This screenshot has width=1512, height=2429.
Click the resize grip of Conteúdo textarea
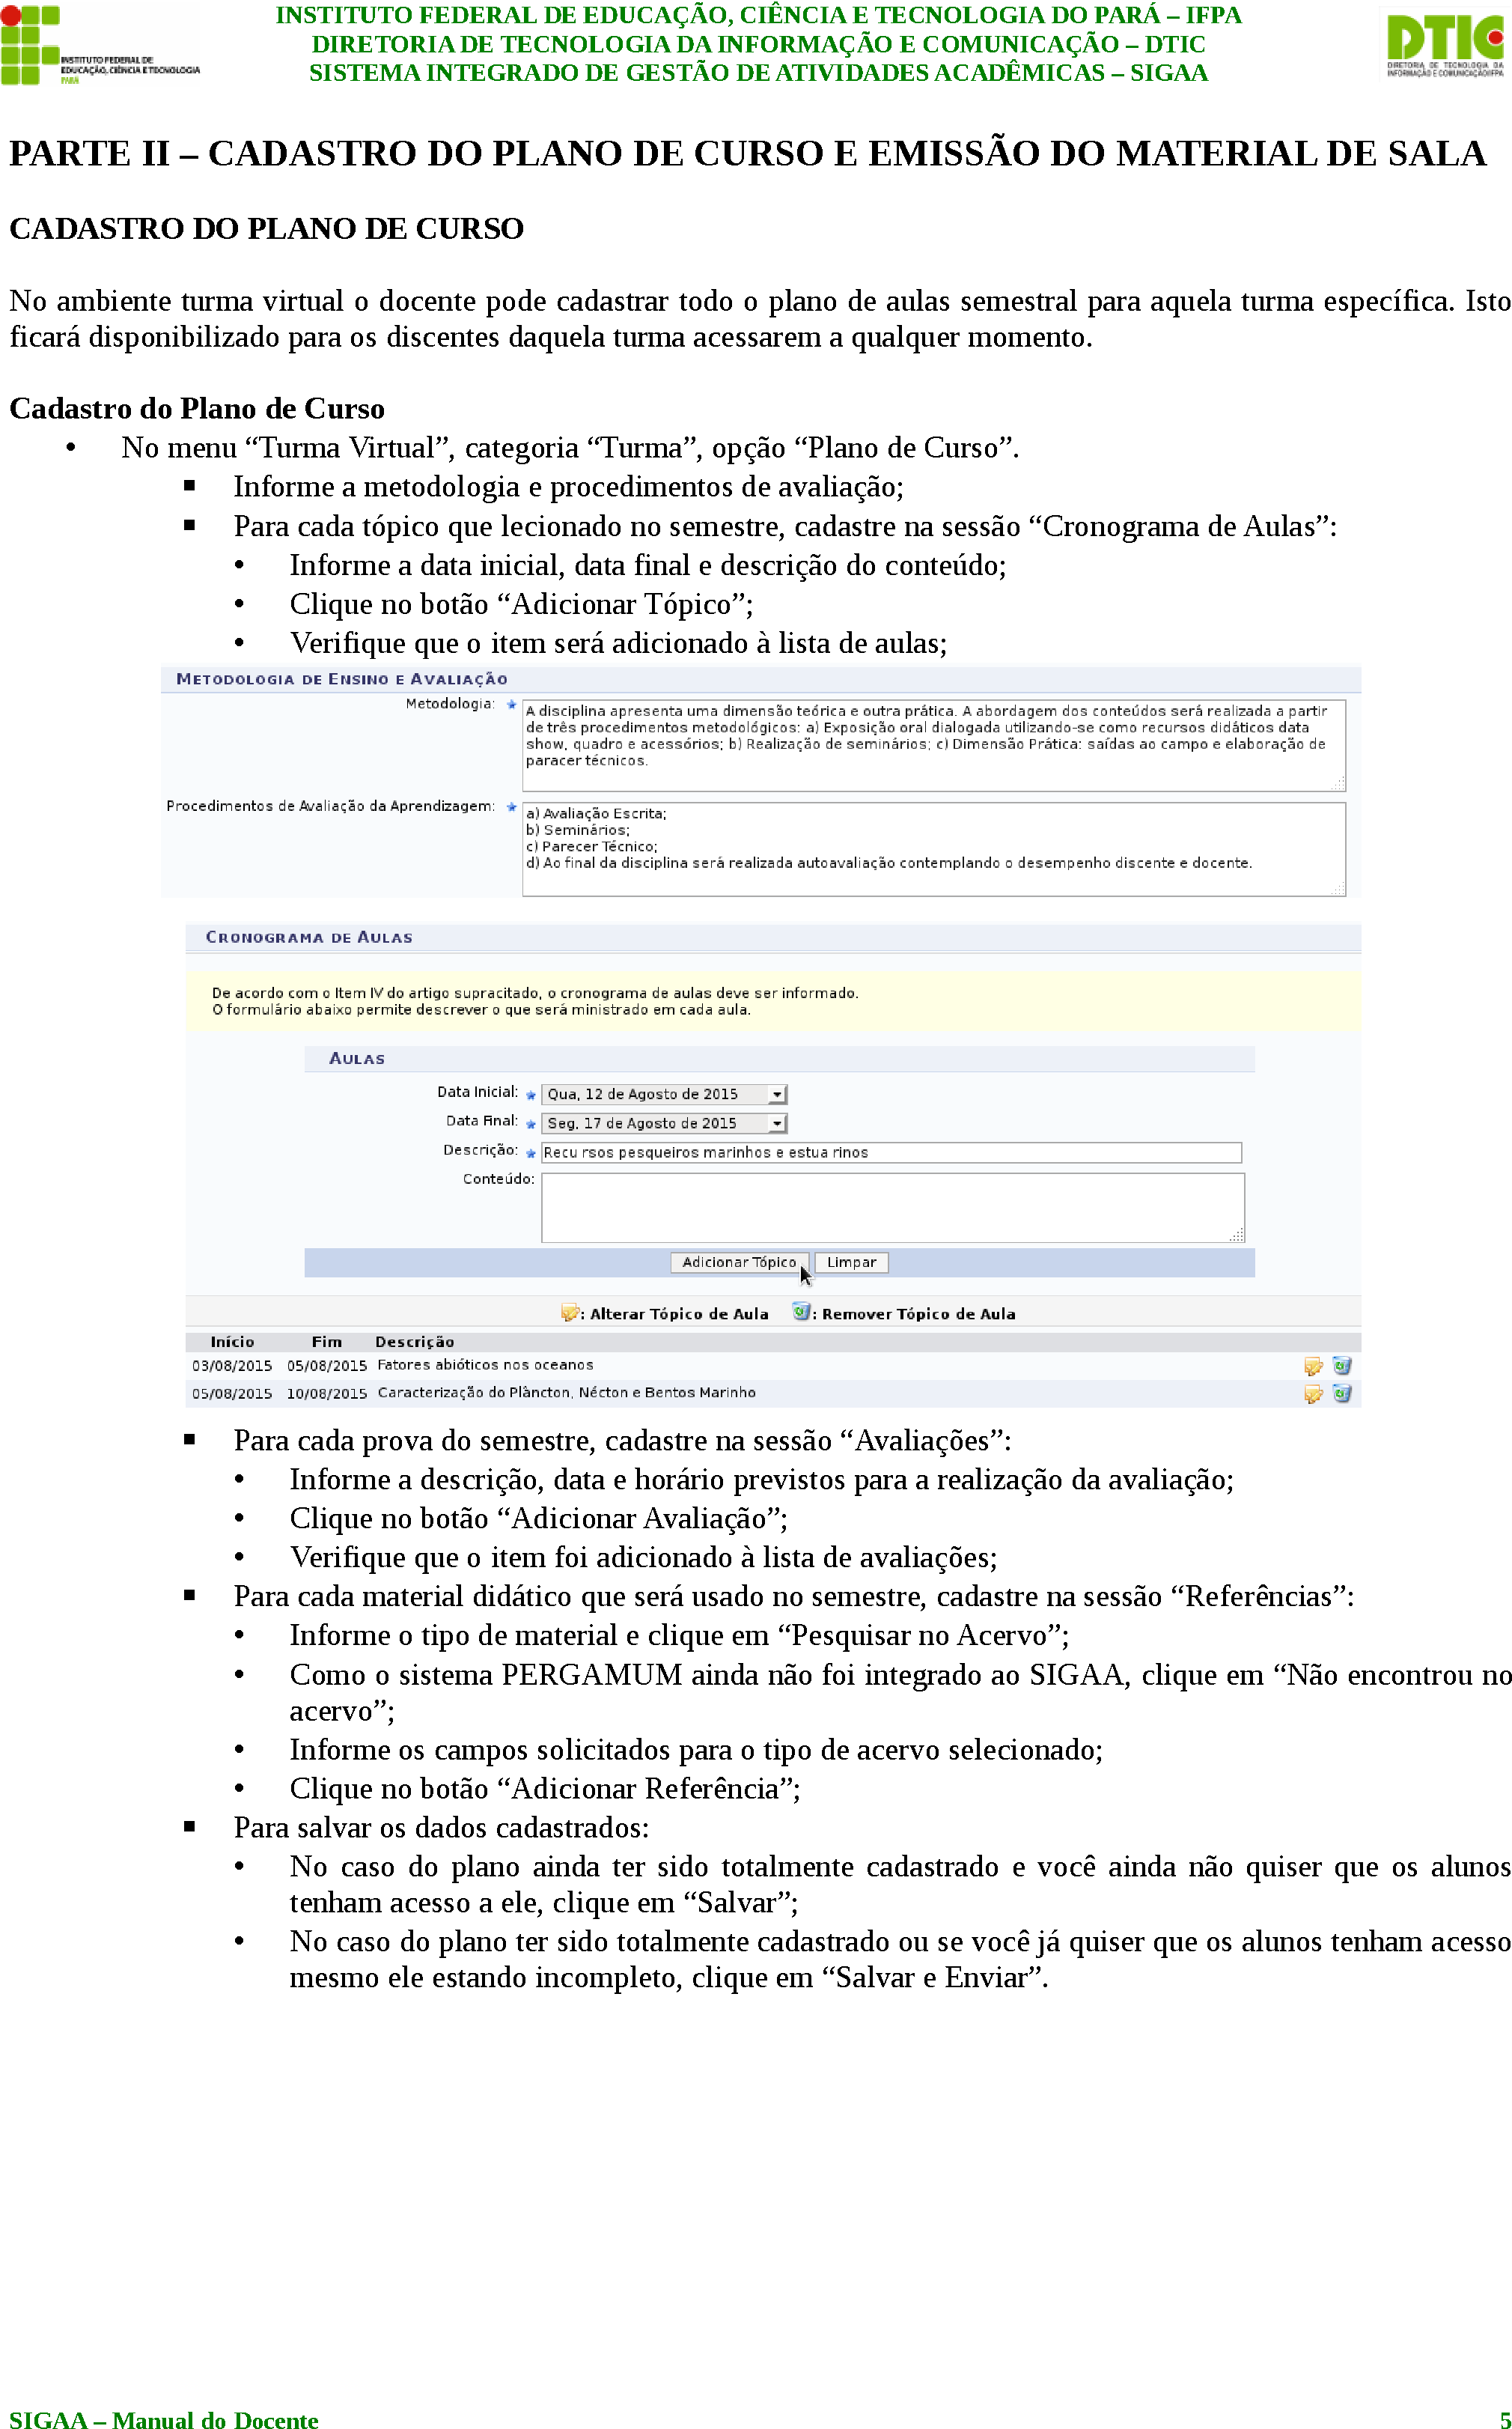[1237, 1235]
